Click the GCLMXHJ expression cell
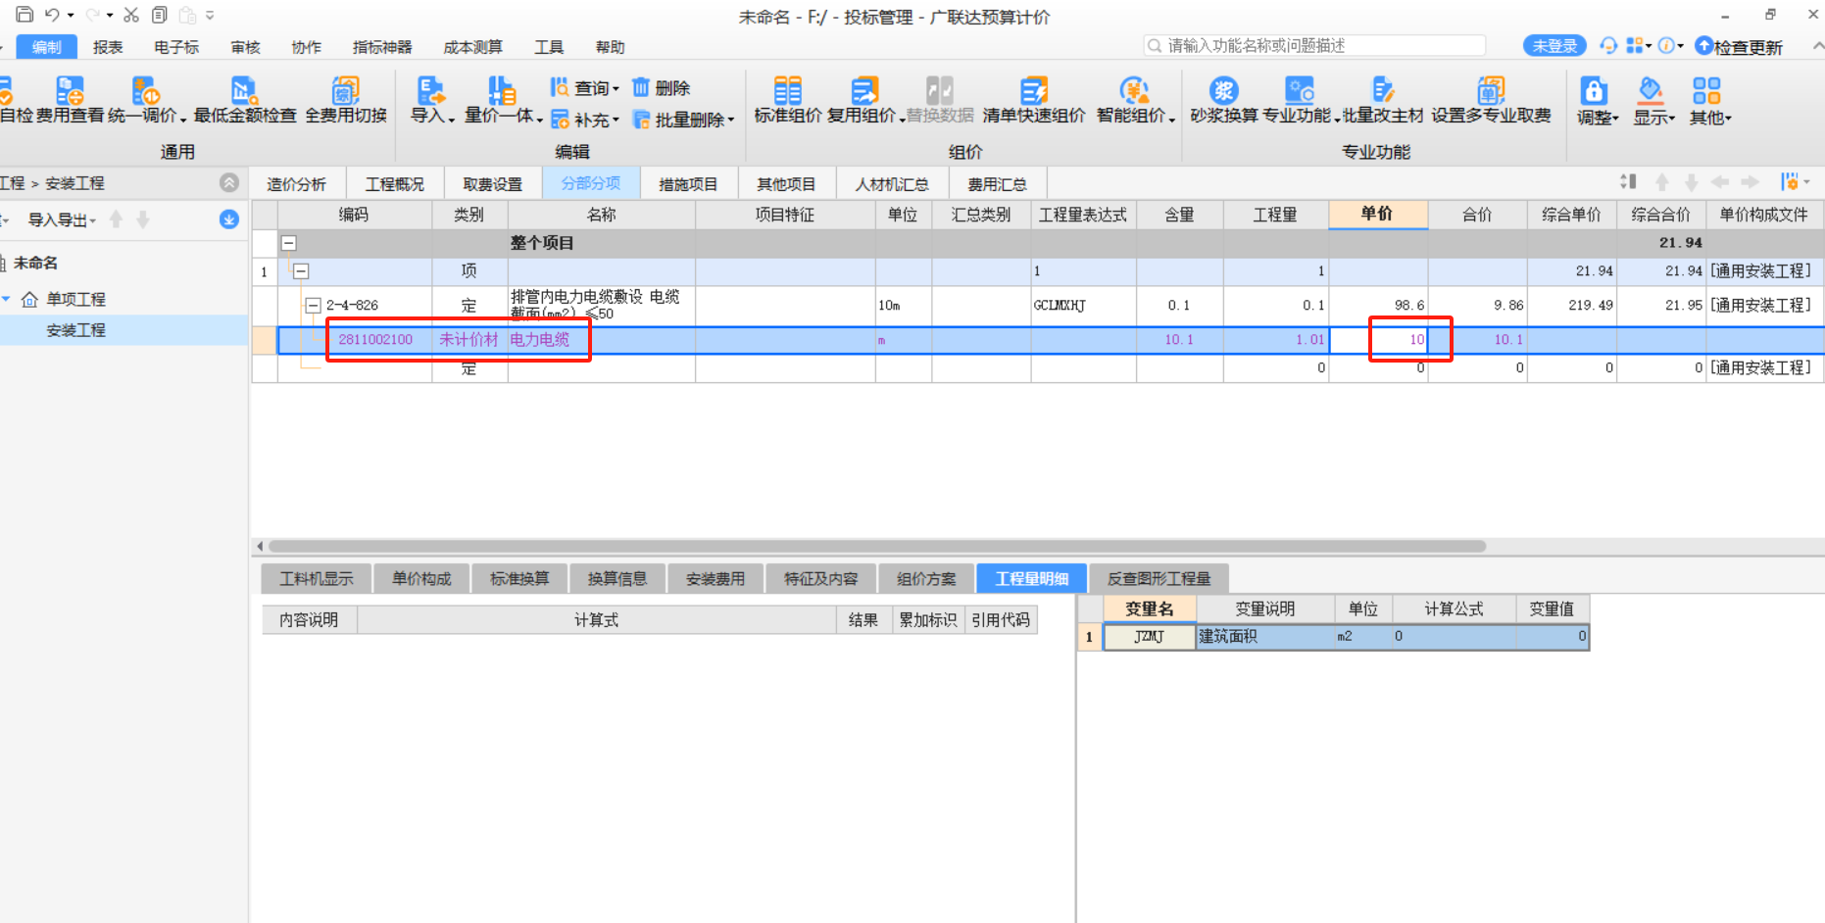 [x=1083, y=306]
